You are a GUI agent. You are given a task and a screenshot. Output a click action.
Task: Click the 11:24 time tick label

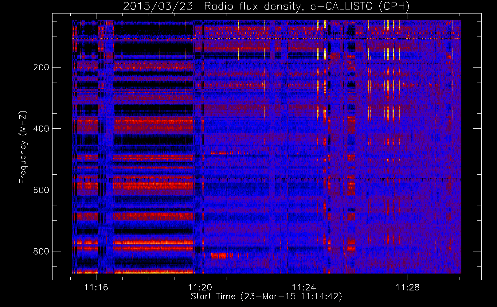point(304,288)
